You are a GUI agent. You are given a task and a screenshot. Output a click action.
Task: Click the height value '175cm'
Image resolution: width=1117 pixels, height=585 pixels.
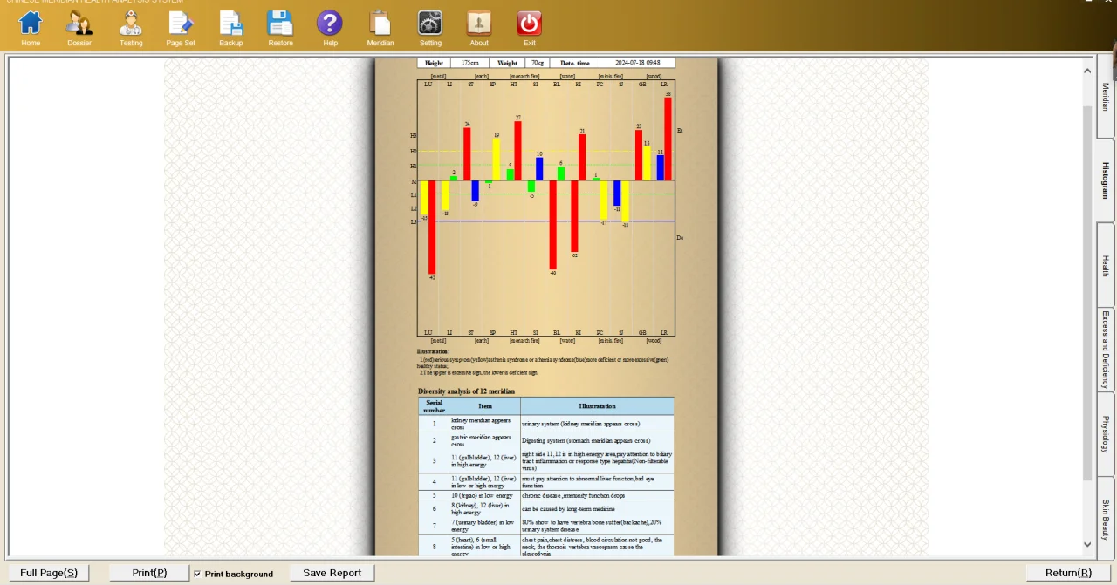(x=469, y=63)
